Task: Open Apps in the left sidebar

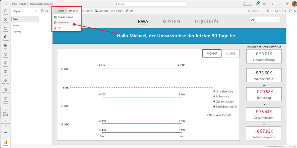Action: (x=6, y=47)
